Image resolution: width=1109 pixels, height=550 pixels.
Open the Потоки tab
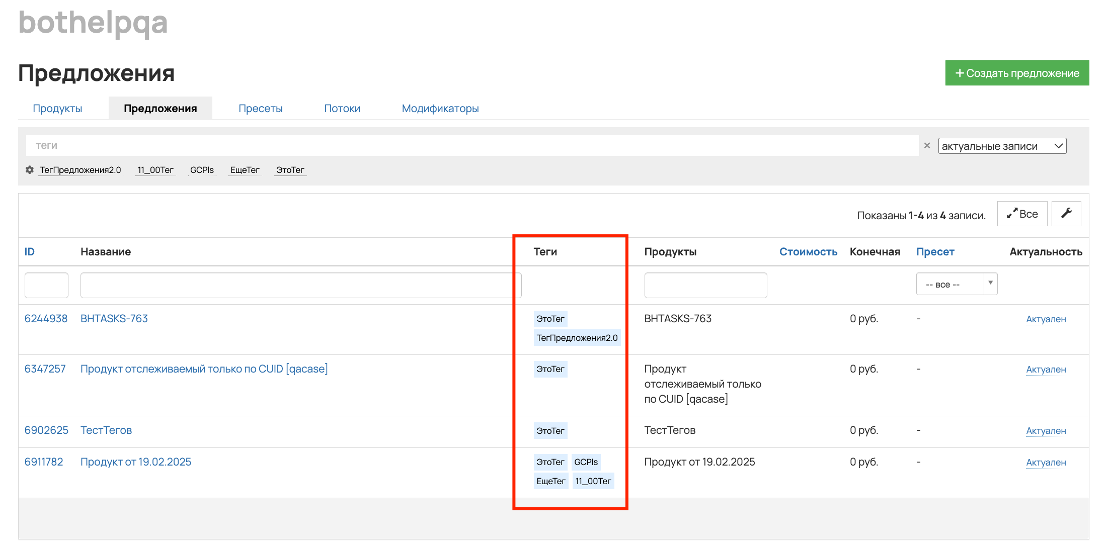pyautogui.click(x=342, y=108)
